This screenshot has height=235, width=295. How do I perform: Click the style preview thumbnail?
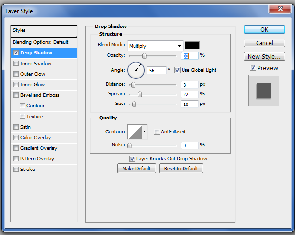click(x=263, y=90)
